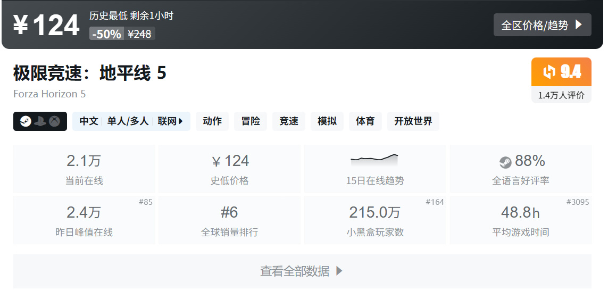Image resolution: width=608 pixels, height=290 pixels.
Task: Select the 体育 genre tag
Action: tap(365, 121)
